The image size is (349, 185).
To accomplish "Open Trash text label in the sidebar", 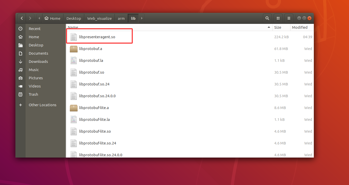I will 33,94.
